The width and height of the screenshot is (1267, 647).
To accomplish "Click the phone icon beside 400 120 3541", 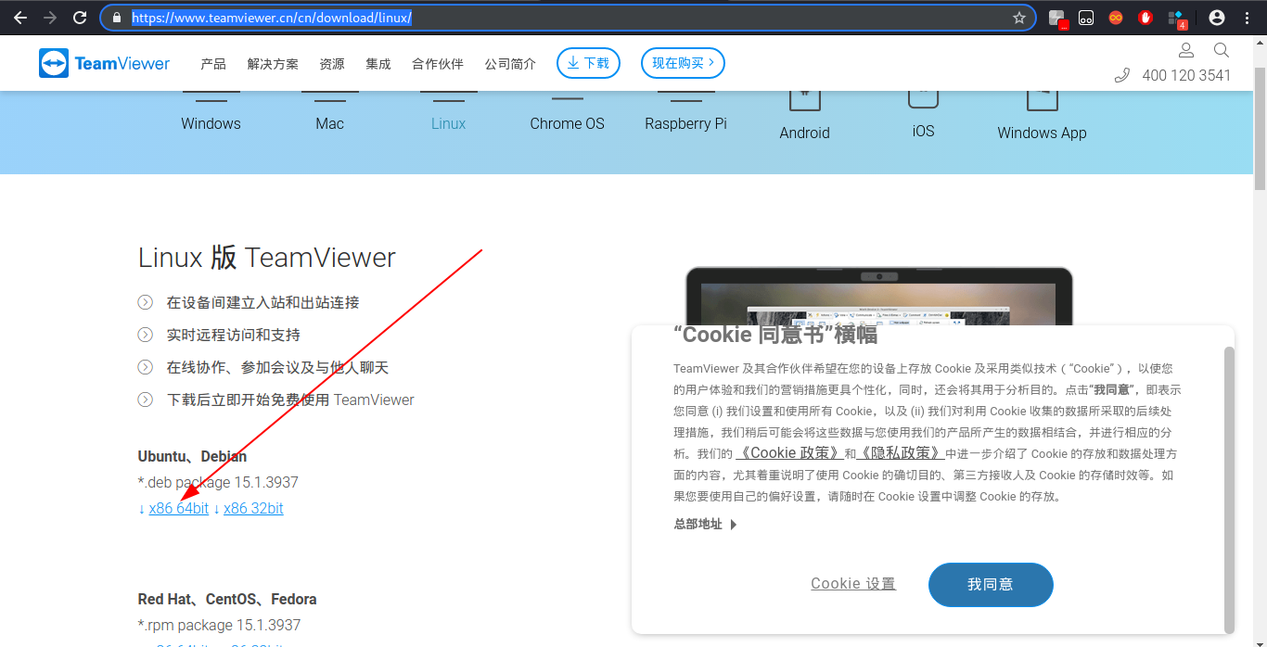I will click(x=1121, y=75).
